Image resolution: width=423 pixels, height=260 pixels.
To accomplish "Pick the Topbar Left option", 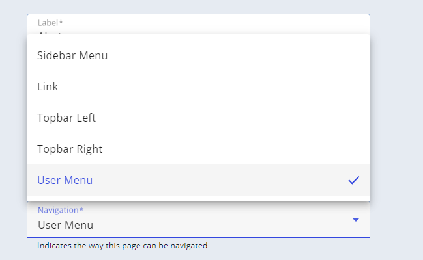I will tap(66, 118).
